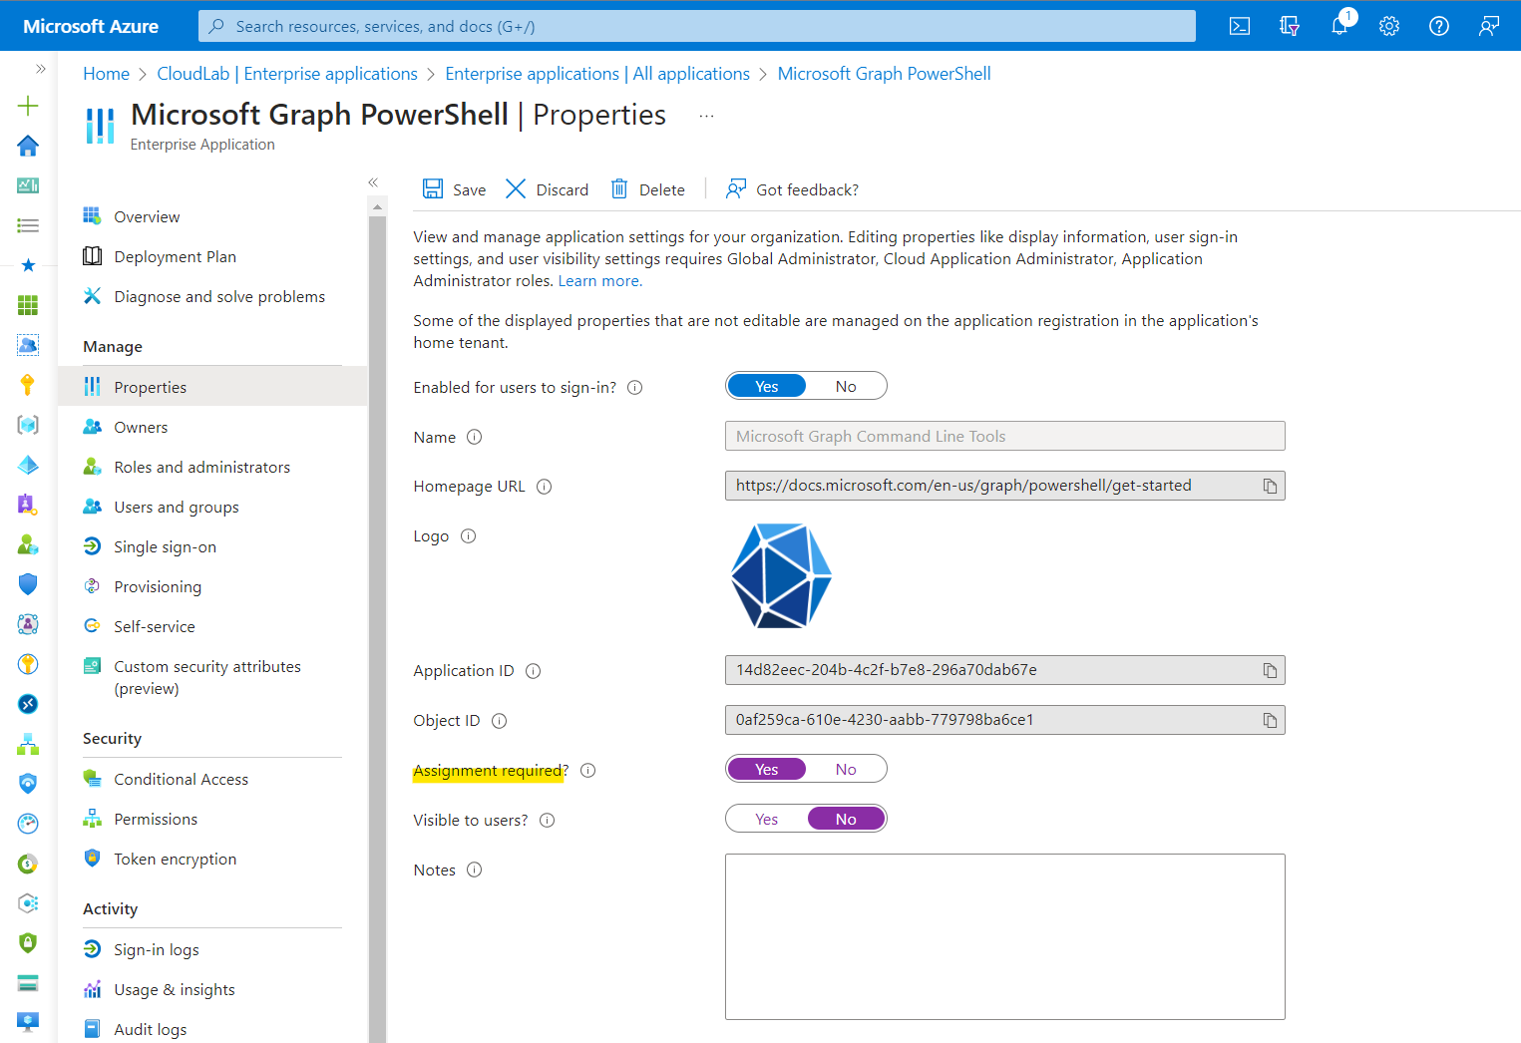Viewport: 1521px width, 1043px height.
Task: Click the top bar Feedback person icon
Action: coord(1489,26)
